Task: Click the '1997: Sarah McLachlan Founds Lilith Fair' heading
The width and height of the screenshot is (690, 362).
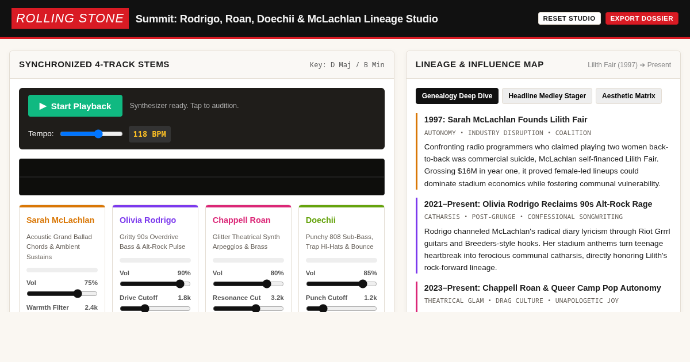Action: point(506,120)
